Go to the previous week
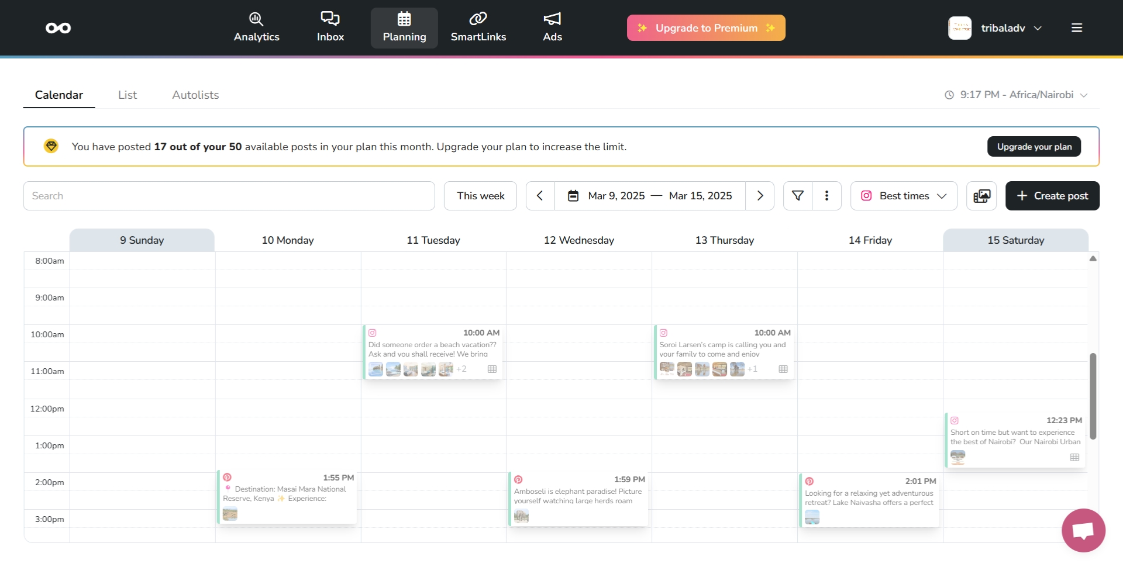Screen dimensions: 1123x567 tap(540, 196)
